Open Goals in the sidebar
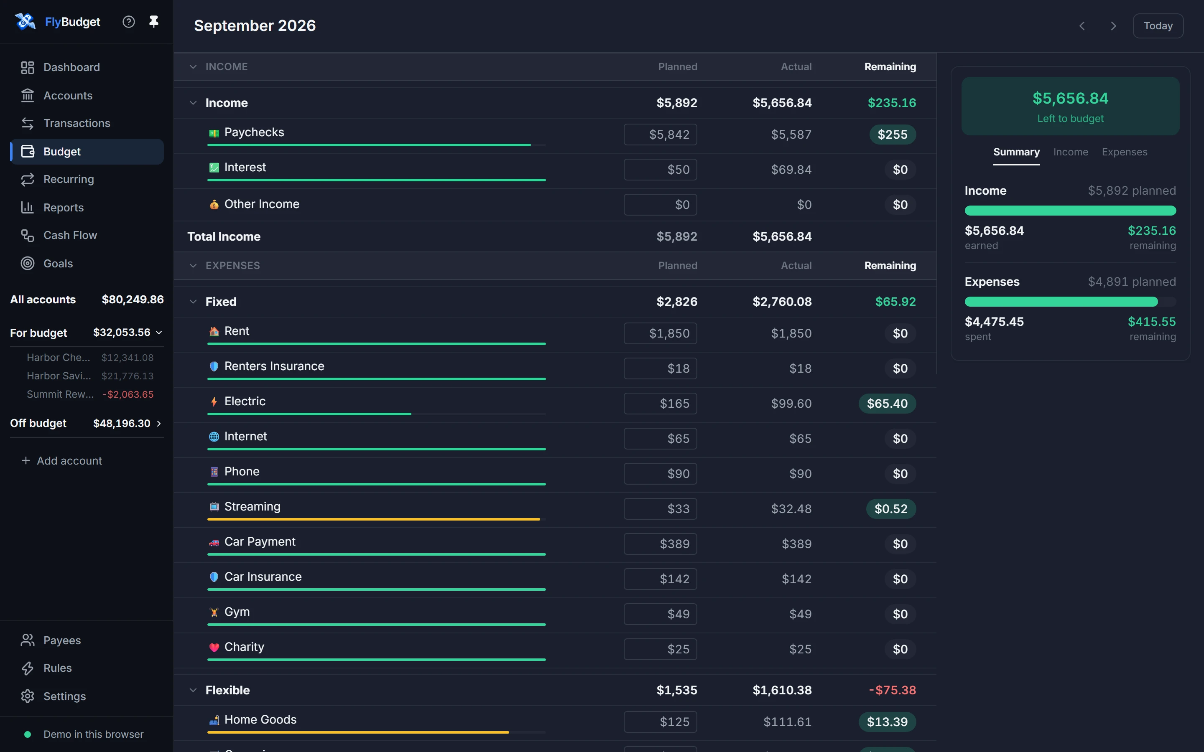The height and width of the screenshot is (752, 1204). pos(87,264)
